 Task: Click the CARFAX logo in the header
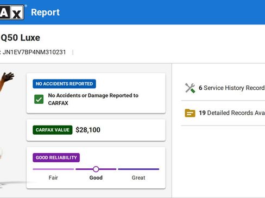12,12
